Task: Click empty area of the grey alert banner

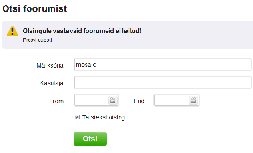Action: click(194, 35)
